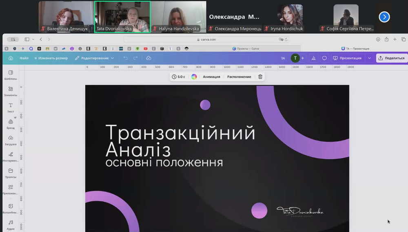Expand the arrow next to Презентация
This screenshot has height=232, width=408.
369,58
